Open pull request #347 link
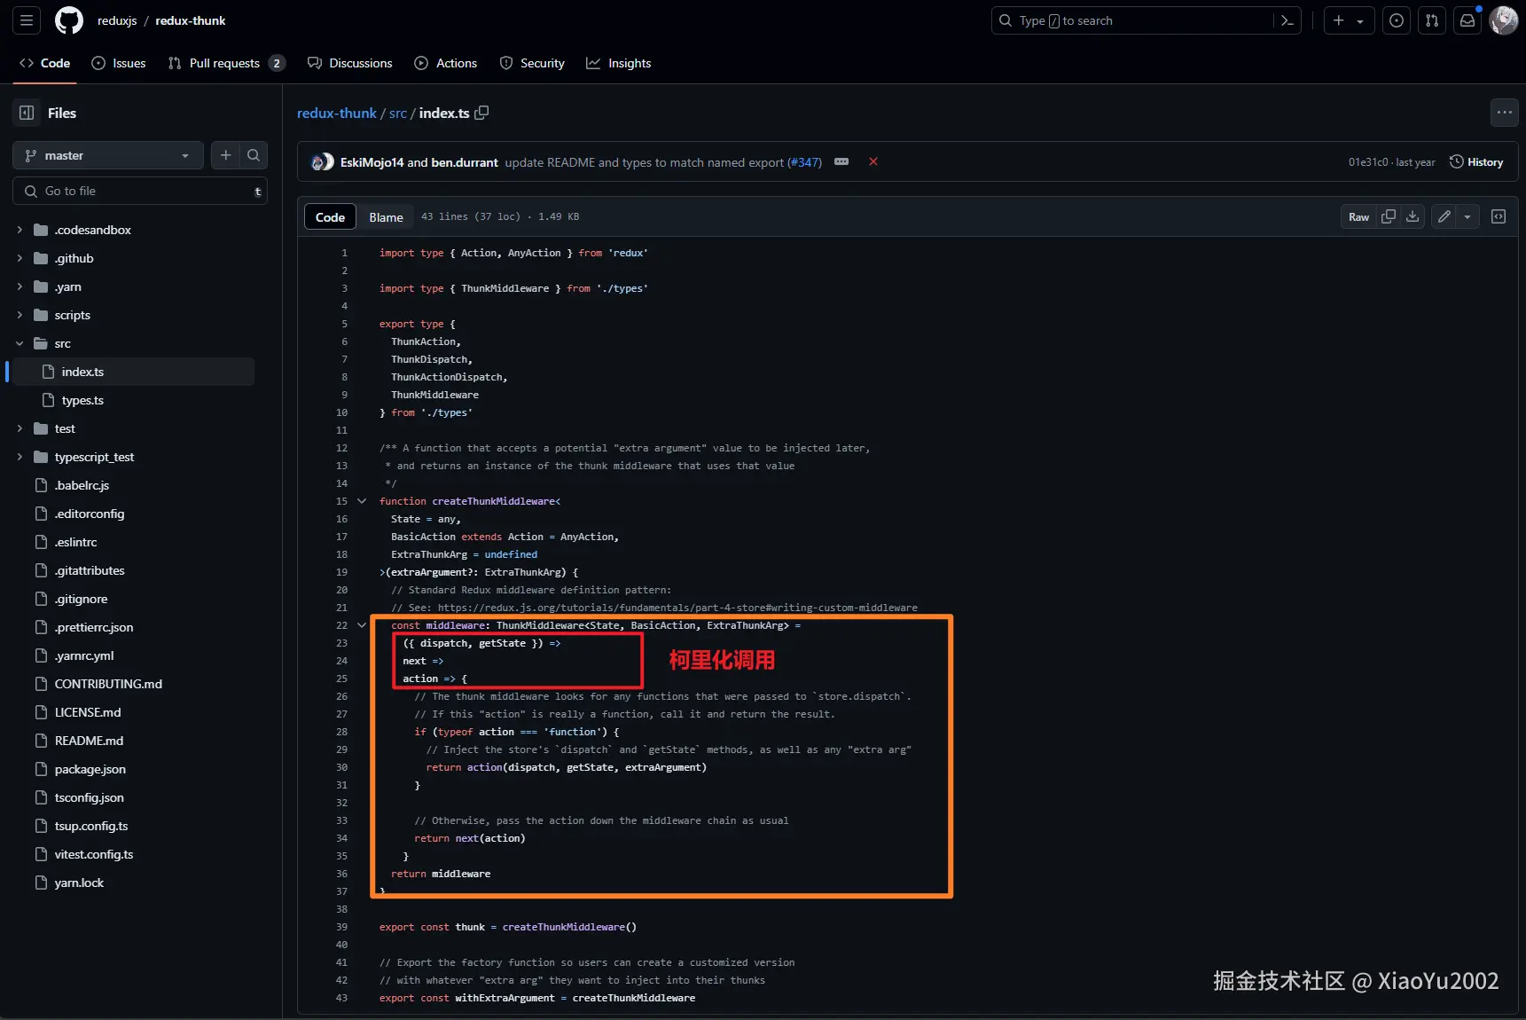The image size is (1526, 1020). pos(804,162)
